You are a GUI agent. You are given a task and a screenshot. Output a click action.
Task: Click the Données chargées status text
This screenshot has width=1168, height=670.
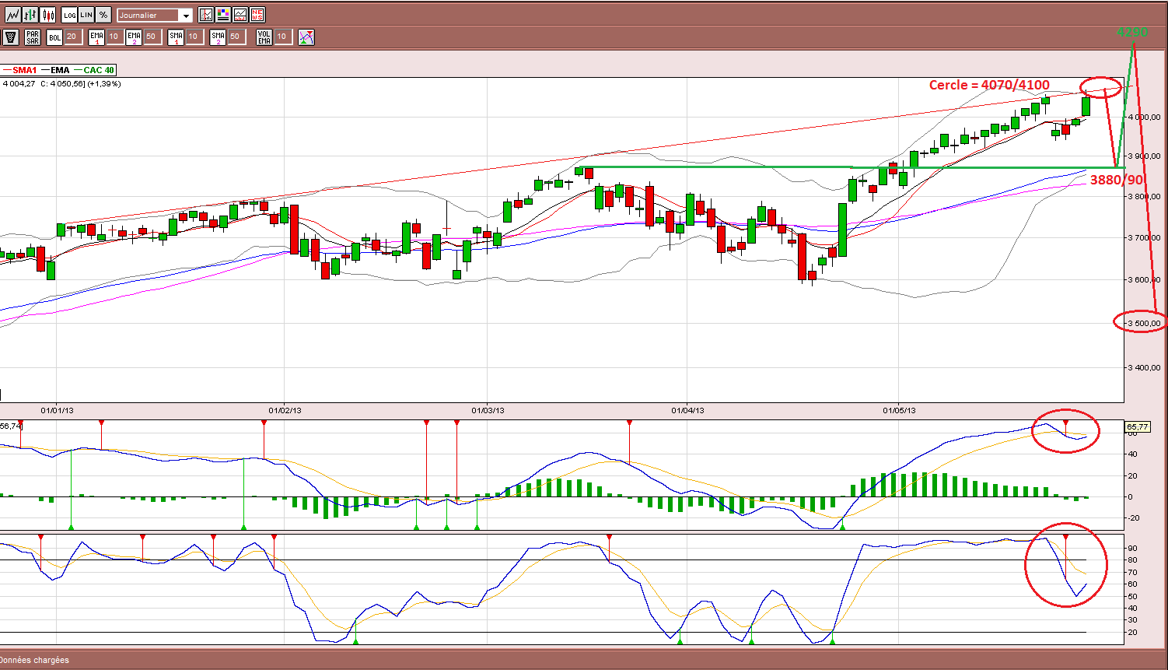click(x=36, y=660)
